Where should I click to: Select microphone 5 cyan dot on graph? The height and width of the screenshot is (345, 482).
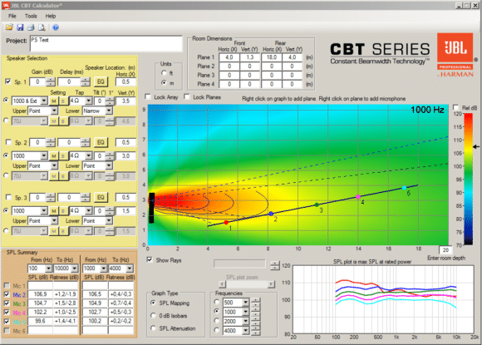tap(404, 188)
